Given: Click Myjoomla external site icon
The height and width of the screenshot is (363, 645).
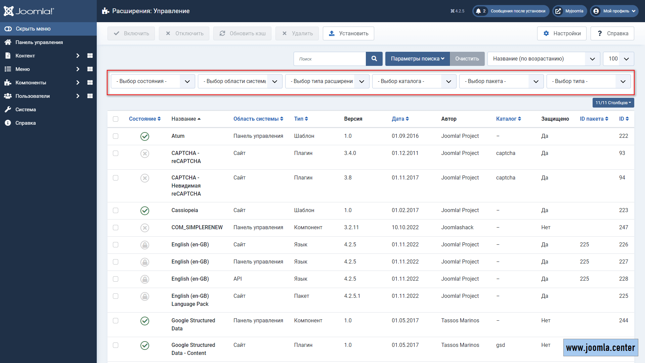Looking at the screenshot, I should [x=558, y=11].
